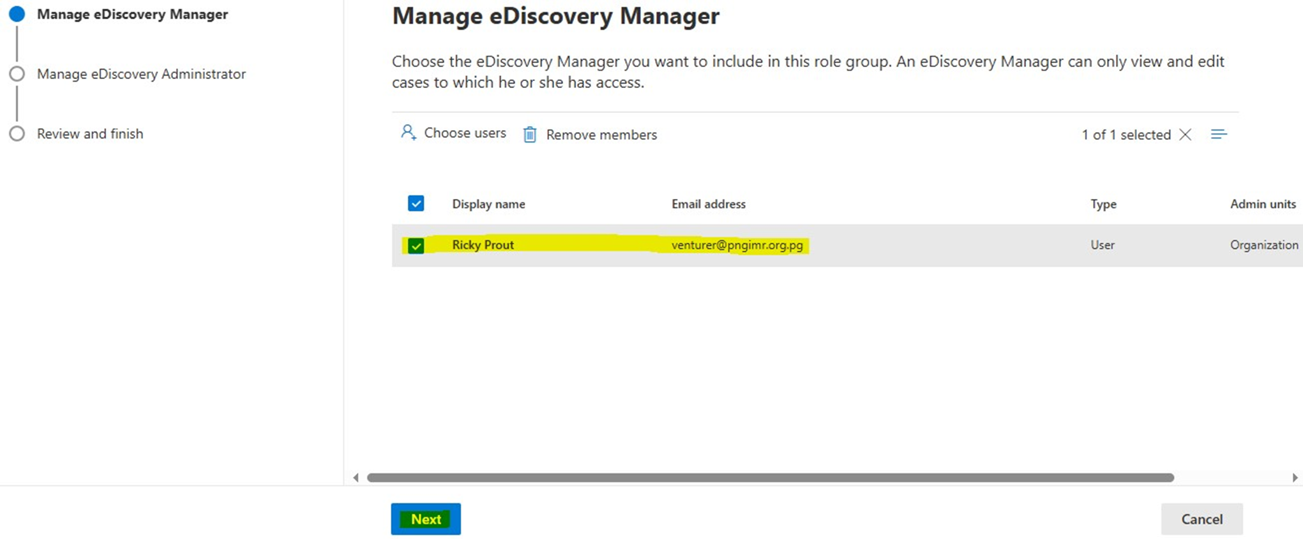
Task: Sort by the Email address column
Action: tap(708, 204)
